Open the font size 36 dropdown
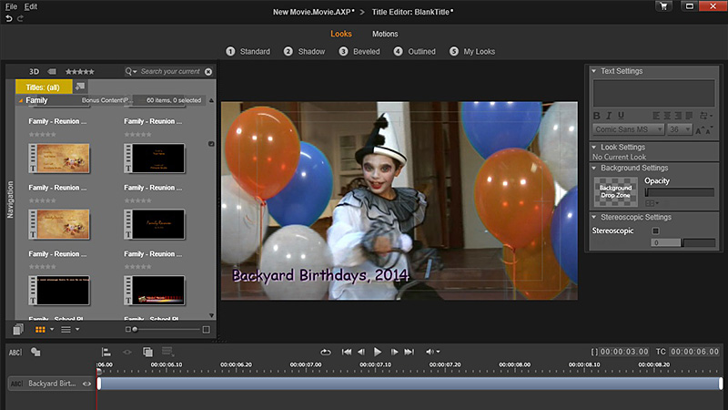 (x=679, y=130)
